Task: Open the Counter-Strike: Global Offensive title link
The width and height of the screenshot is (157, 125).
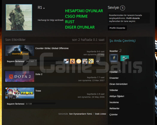Action: coord(52,48)
